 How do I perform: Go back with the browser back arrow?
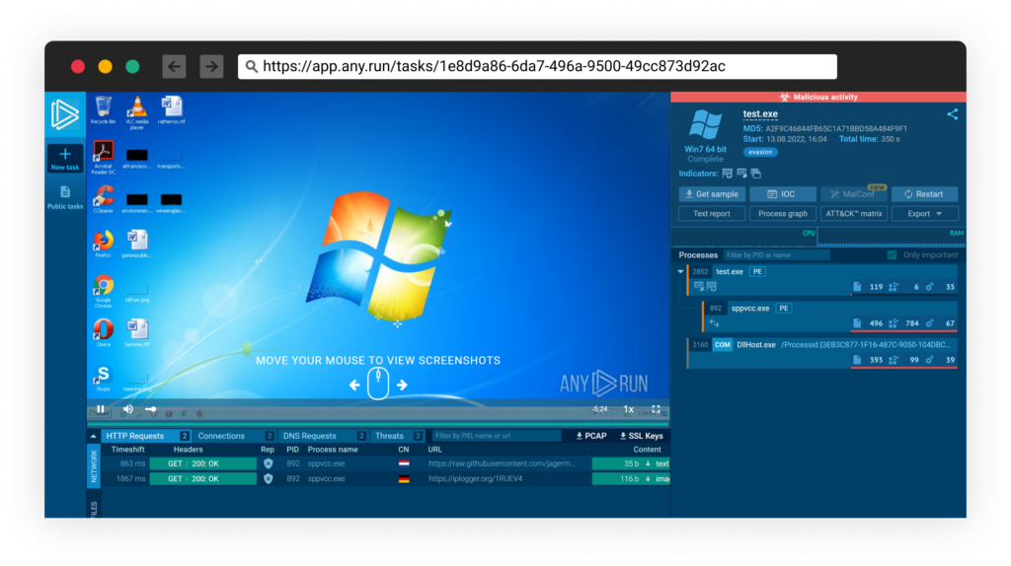[174, 66]
